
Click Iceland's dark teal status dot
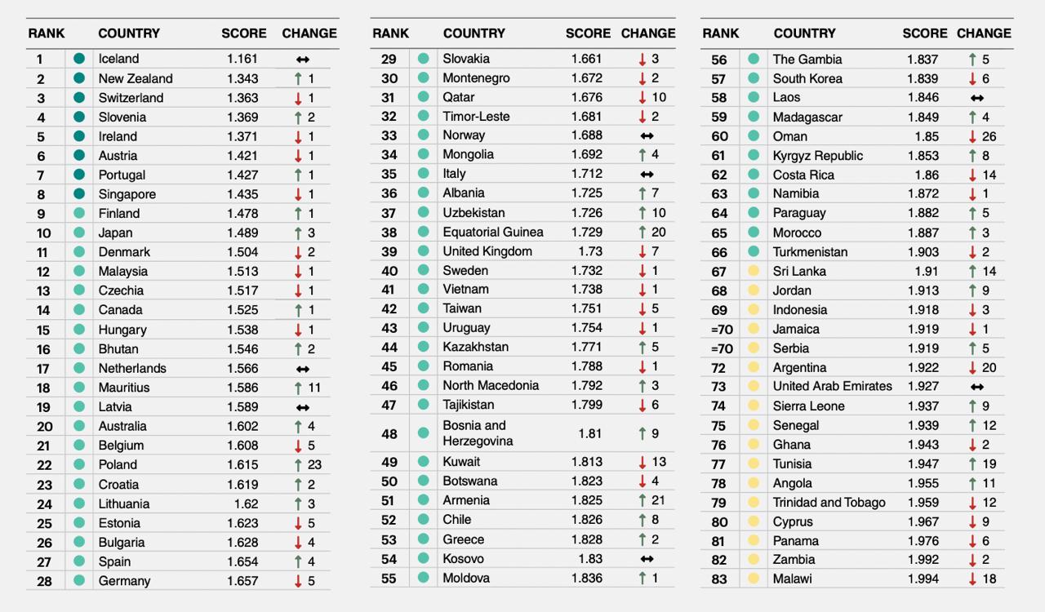point(79,59)
